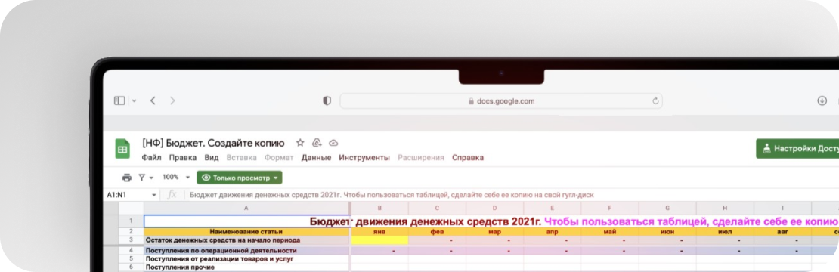
Task: Toggle the Safari sidebar icon
Action: (x=119, y=100)
